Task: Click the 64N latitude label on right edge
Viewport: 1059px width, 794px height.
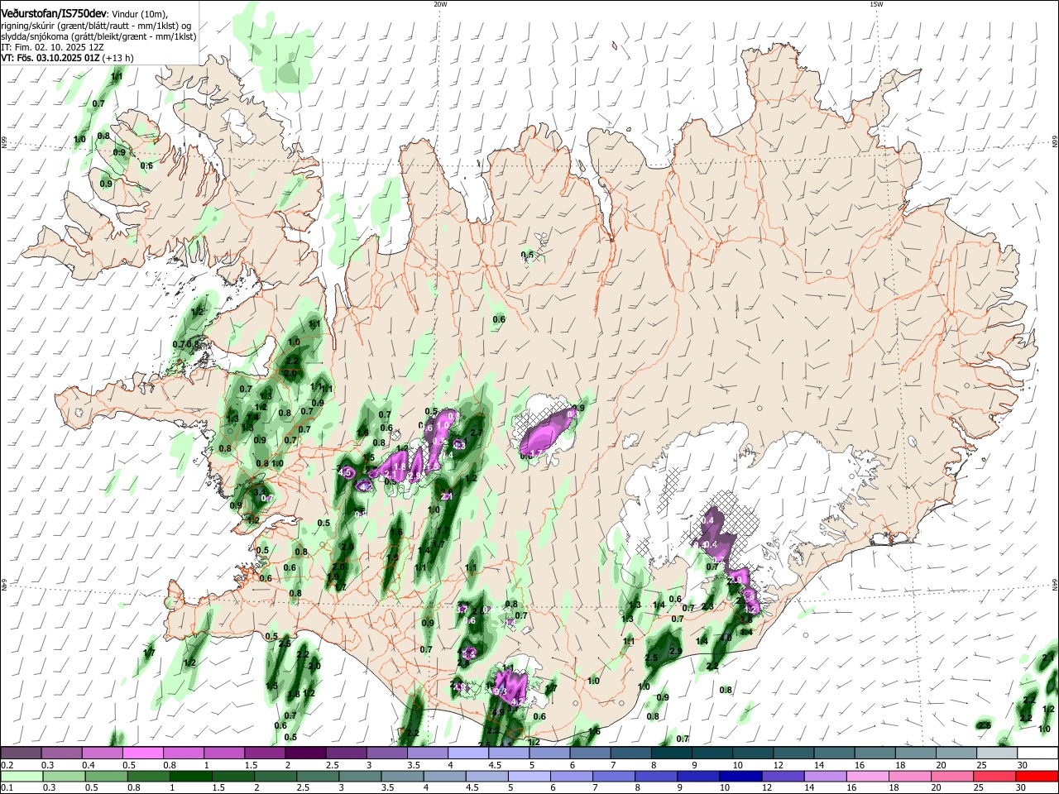Action: (x=1055, y=584)
